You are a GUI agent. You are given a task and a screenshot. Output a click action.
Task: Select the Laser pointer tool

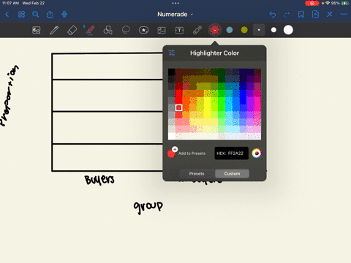tap(197, 30)
